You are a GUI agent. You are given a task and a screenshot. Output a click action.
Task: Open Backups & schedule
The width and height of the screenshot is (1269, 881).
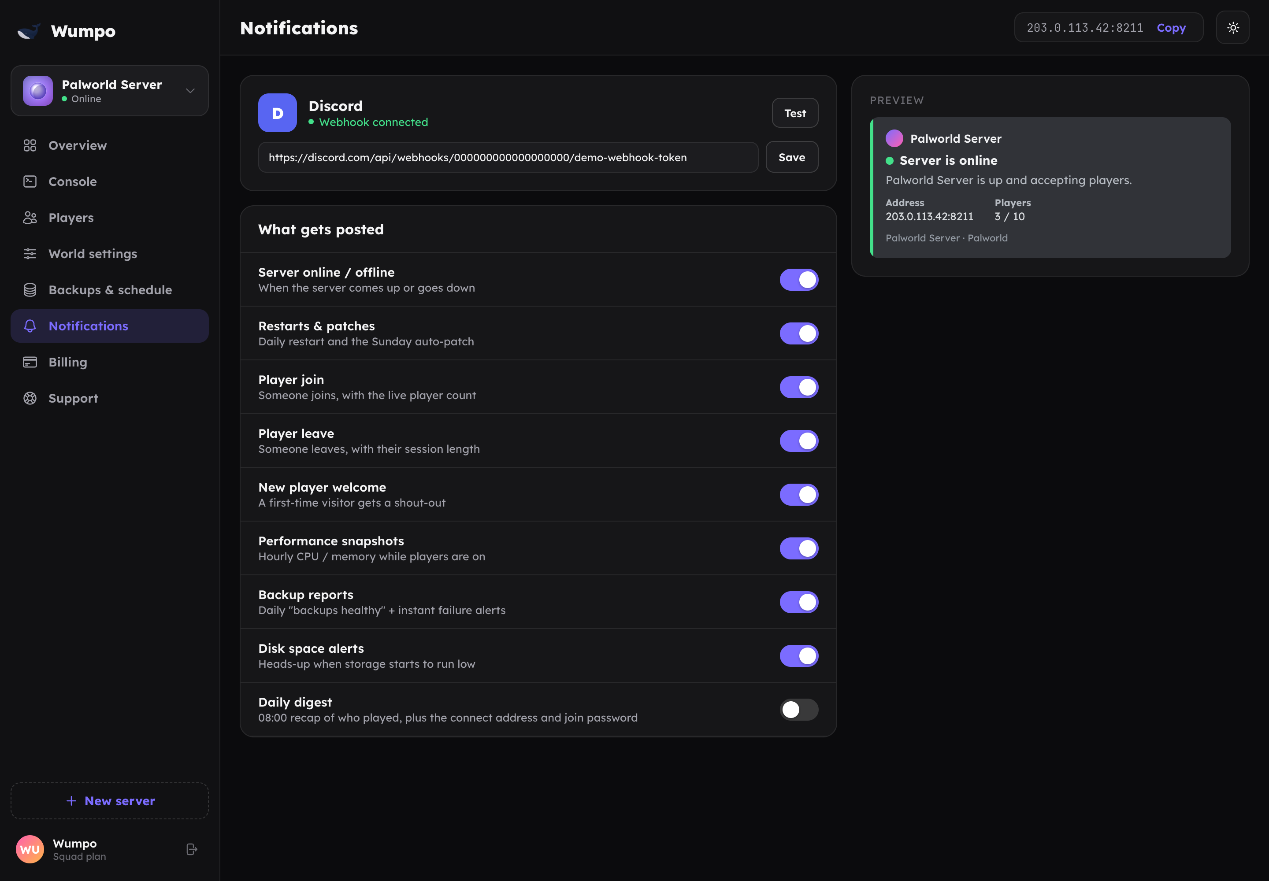click(x=109, y=290)
